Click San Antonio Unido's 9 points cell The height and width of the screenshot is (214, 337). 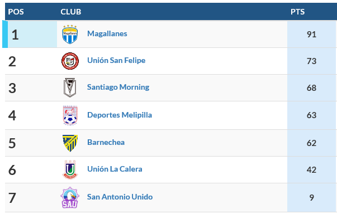click(312, 197)
